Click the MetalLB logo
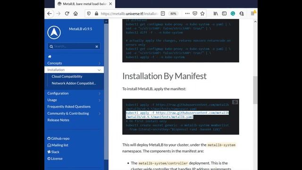 54,33
